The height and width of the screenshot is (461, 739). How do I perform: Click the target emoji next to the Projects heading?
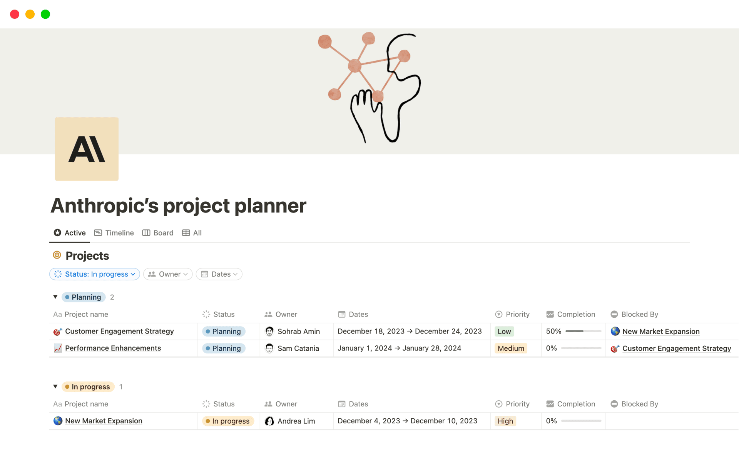[57, 255]
